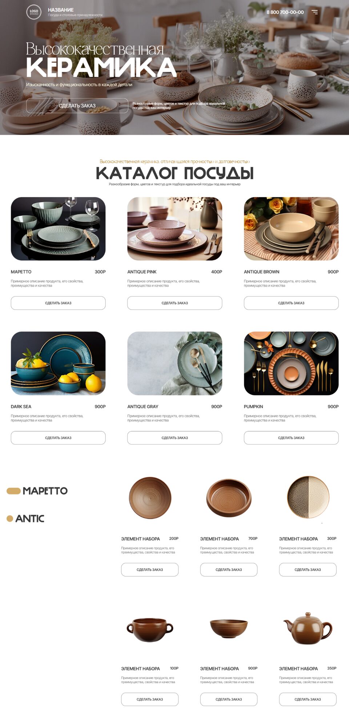The width and height of the screenshot is (349, 728).
Task: Click the brown teapot item image
Action: click(308, 629)
